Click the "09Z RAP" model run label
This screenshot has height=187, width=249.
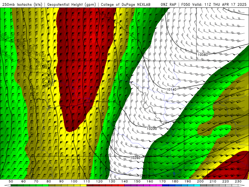168,5
